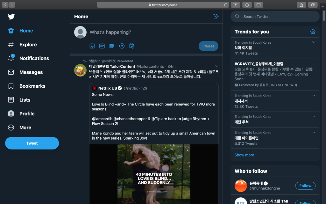Viewport: 326px width, 204px height.
Task: Open a new tab with the plus button
Action: [323, 6]
